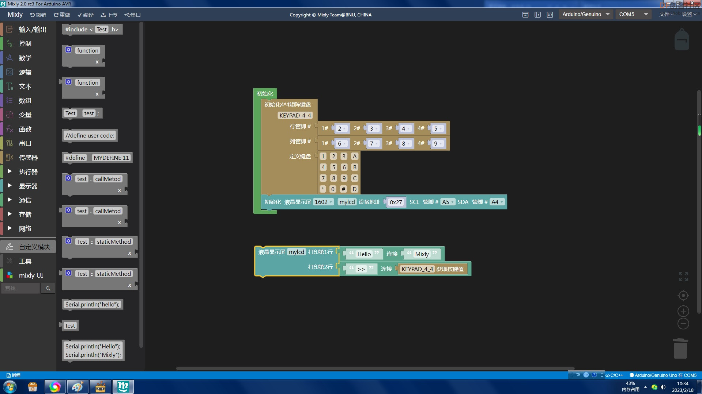Viewport: 702px width, 394px height.
Task: Open the COM5 port dropdown
Action: (633, 14)
